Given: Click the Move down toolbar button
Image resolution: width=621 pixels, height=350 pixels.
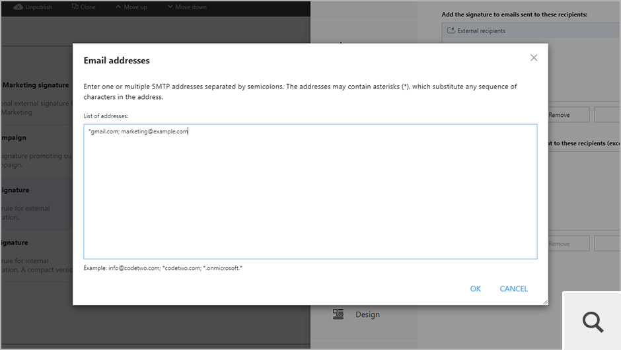Looking at the screenshot, I should 187,7.
